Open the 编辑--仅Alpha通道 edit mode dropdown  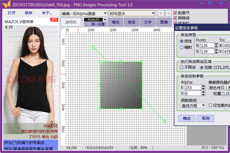84,13
